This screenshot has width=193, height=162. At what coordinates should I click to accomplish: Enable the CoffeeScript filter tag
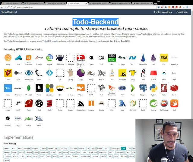[x=53, y=148]
